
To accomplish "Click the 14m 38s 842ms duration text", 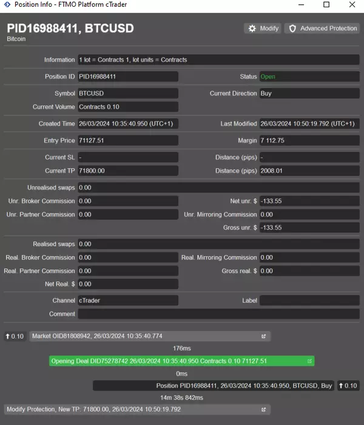I will (x=182, y=398).
